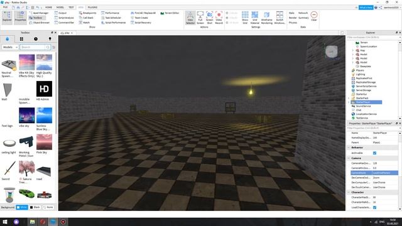Expand the Map item in Explorer
Image resolution: width=402 pixels, height=226 pixels.
353,50
